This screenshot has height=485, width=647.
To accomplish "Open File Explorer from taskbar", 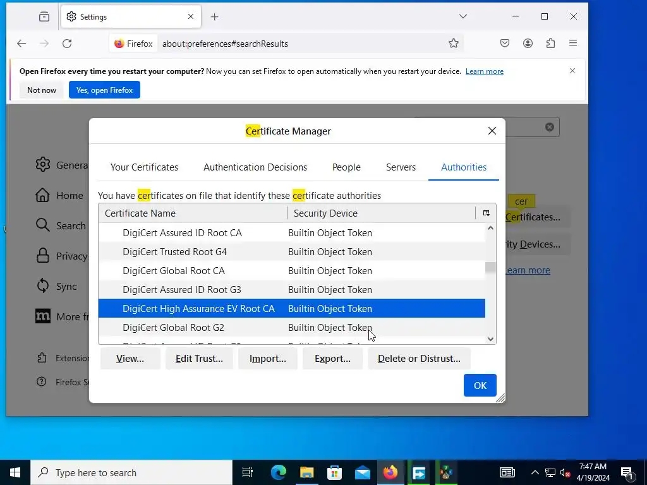I will 306,472.
